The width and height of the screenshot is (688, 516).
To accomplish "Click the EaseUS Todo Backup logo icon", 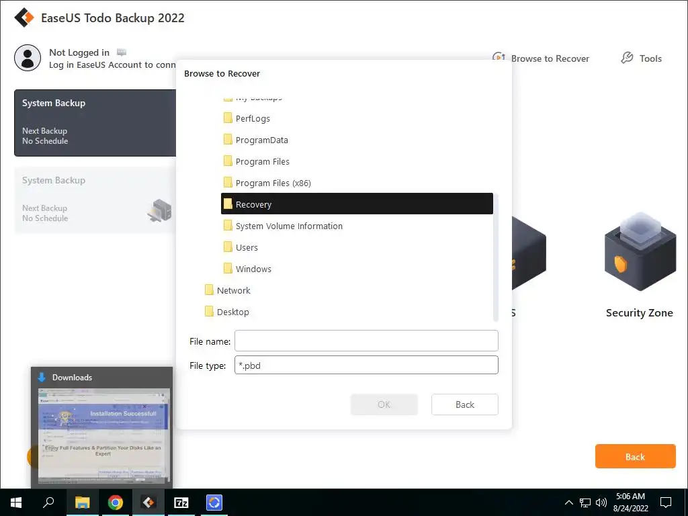I will 24,17.
